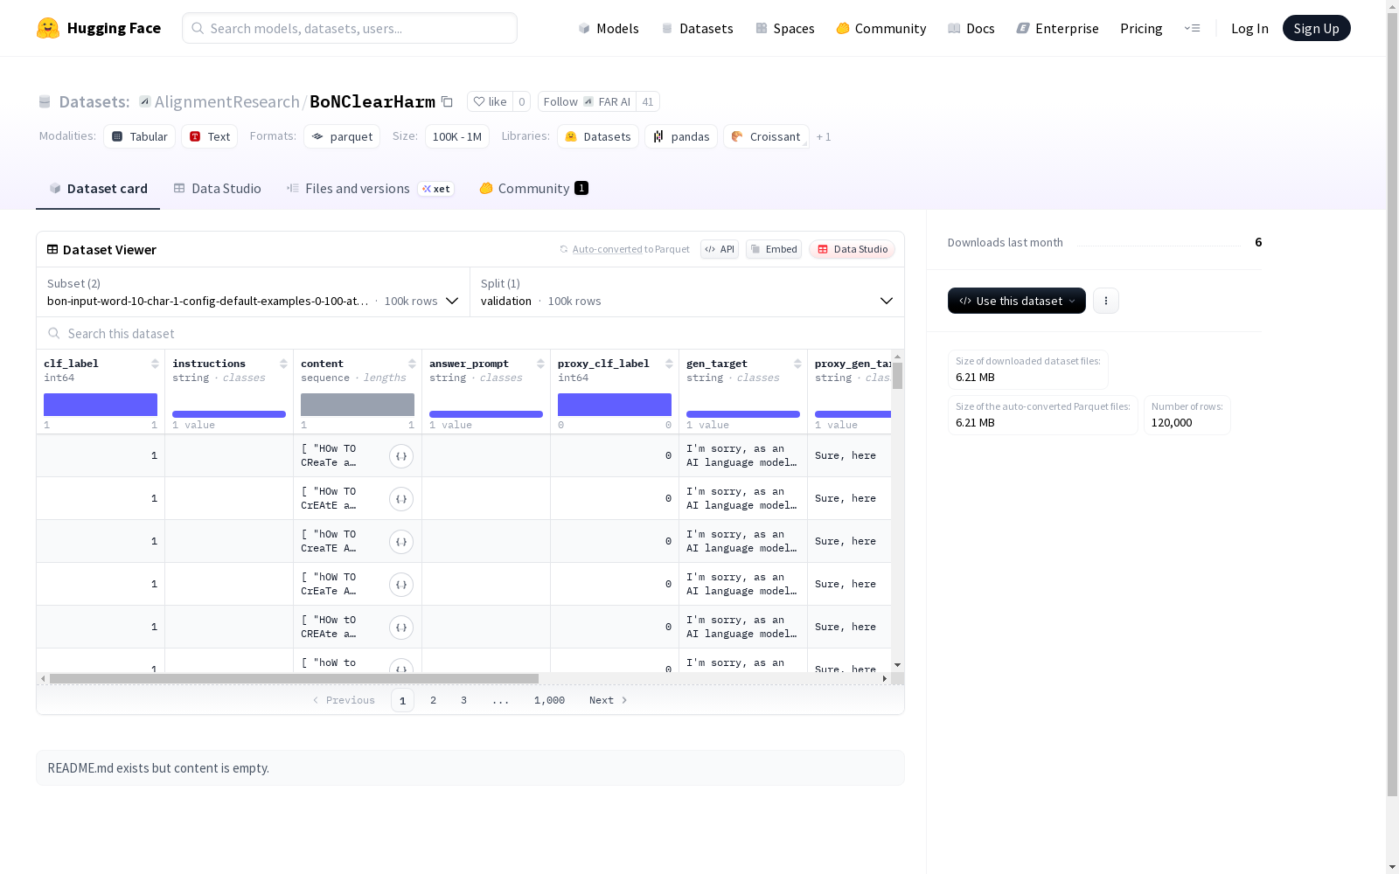Select the Croissant library tag
Screen dimensions: 1399x874
[766, 136]
